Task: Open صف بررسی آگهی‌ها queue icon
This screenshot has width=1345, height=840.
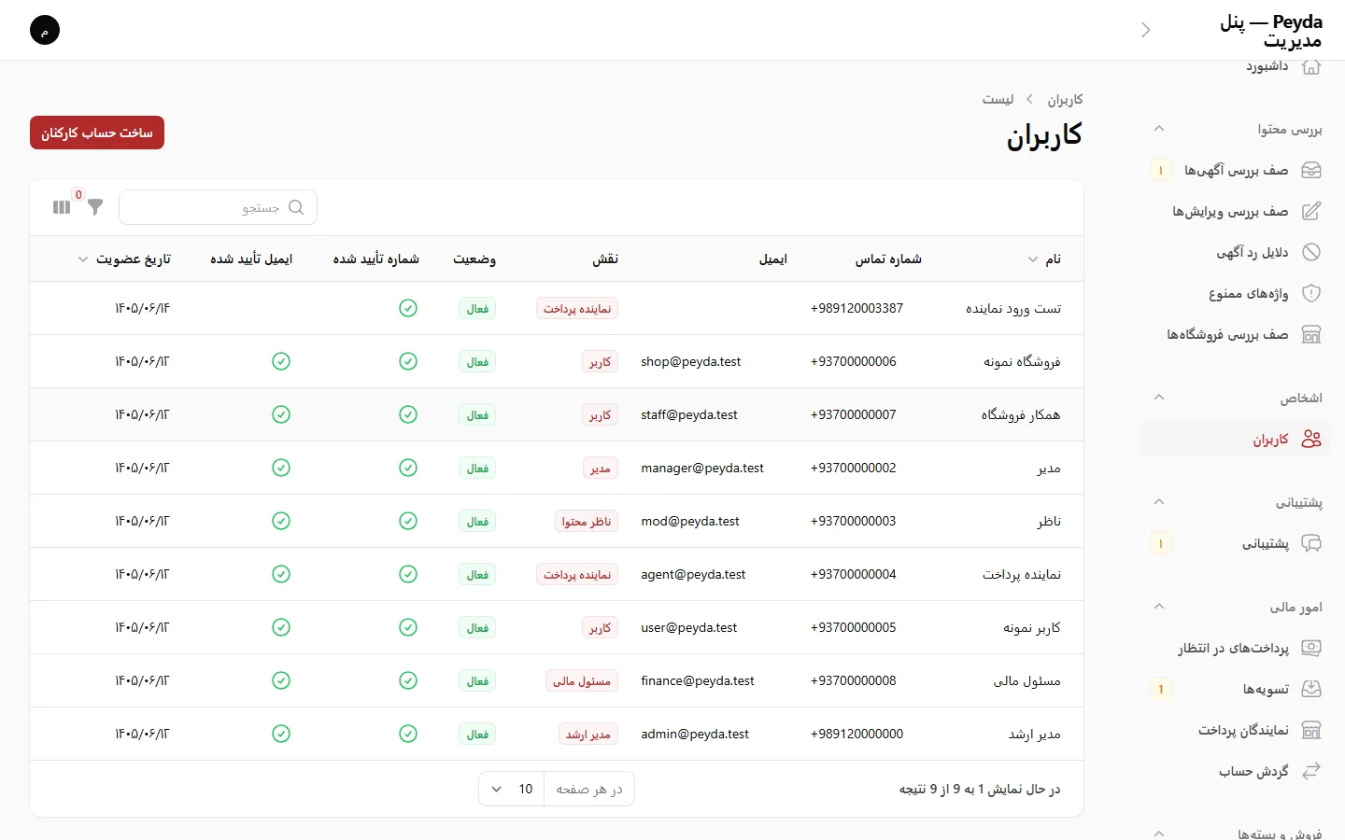Action: pyautogui.click(x=1311, y=170)
